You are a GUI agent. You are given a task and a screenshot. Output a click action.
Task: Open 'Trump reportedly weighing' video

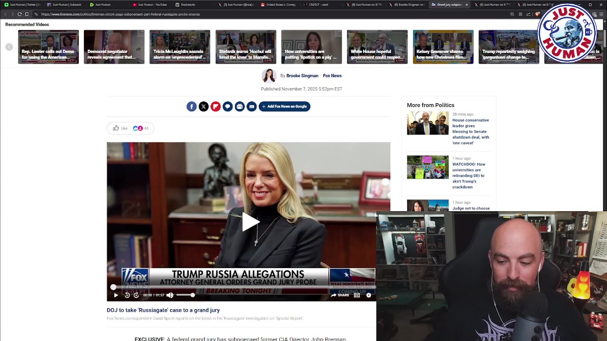[509, 47]
